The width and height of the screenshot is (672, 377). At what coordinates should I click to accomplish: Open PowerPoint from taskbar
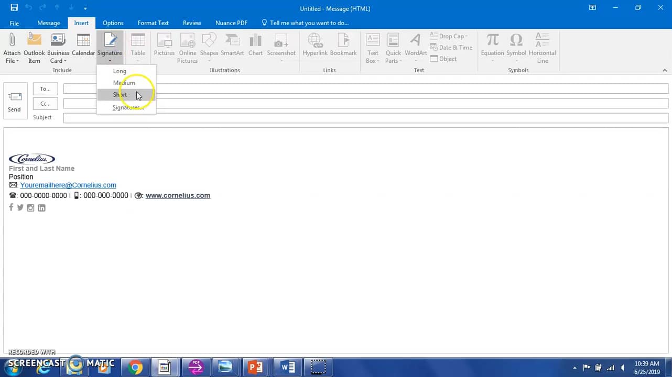pyautogui.click(x=255, y=368)
